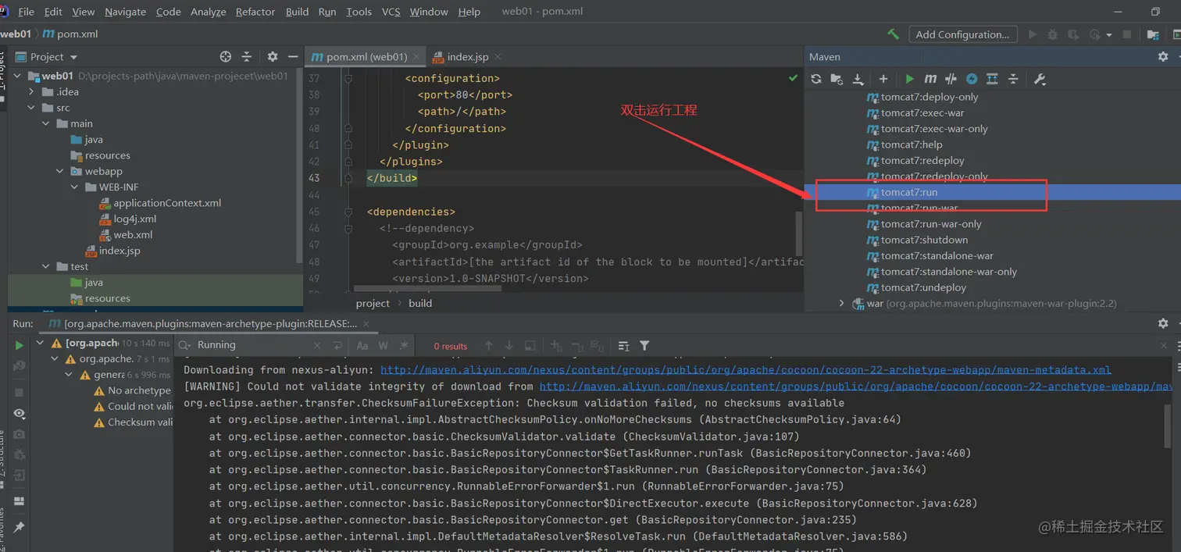This screenshot has width=1181, height=552.
Task: Open Maven panel gear options
Action: click(x=1163, y=56)
